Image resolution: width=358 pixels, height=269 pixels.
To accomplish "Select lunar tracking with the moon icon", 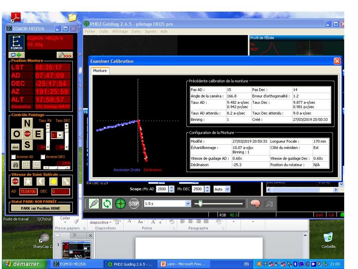I will tap(41, 182).
